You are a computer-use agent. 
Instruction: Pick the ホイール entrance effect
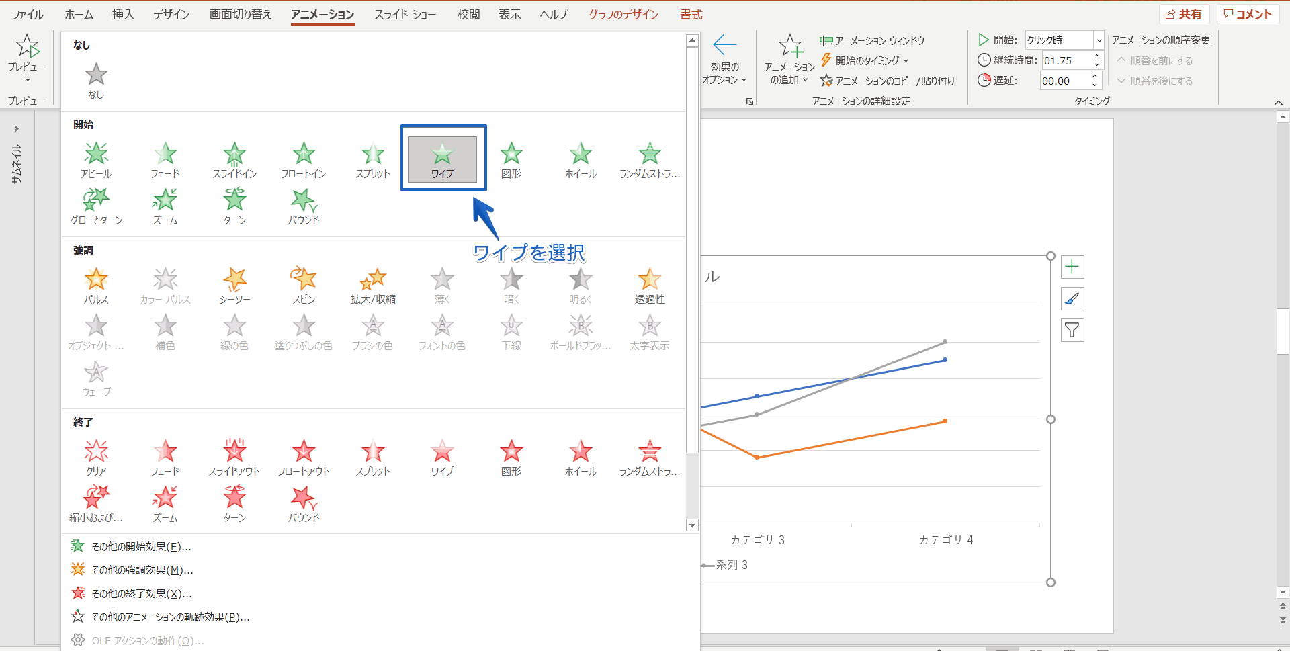click(580, 160)
